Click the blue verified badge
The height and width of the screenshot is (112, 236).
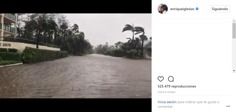[197, 9]
